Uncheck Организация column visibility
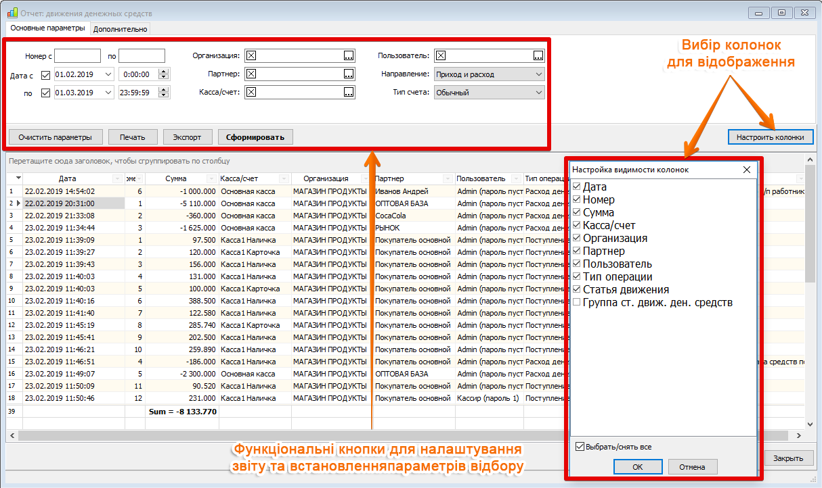The height and width of the screenshot is (488, 822). click(577, 238)
